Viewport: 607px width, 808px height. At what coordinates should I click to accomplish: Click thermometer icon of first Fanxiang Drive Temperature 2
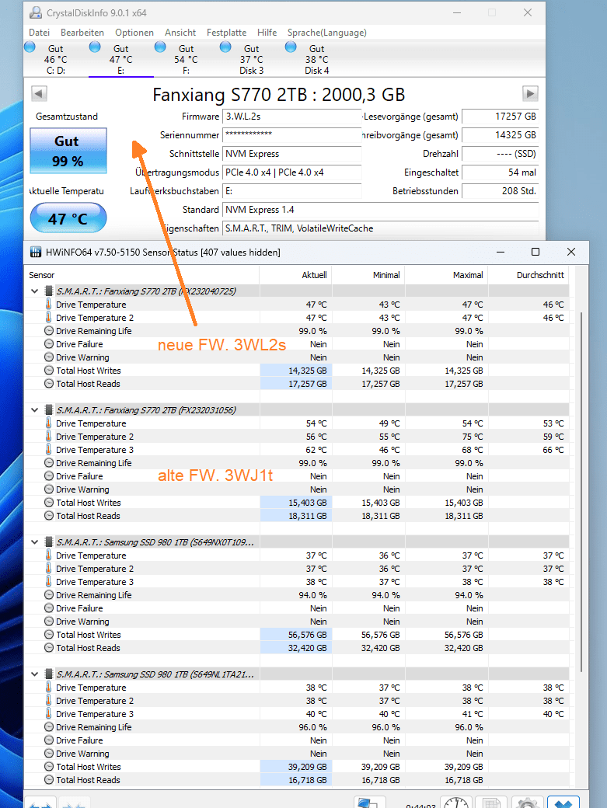click(48, 318)
